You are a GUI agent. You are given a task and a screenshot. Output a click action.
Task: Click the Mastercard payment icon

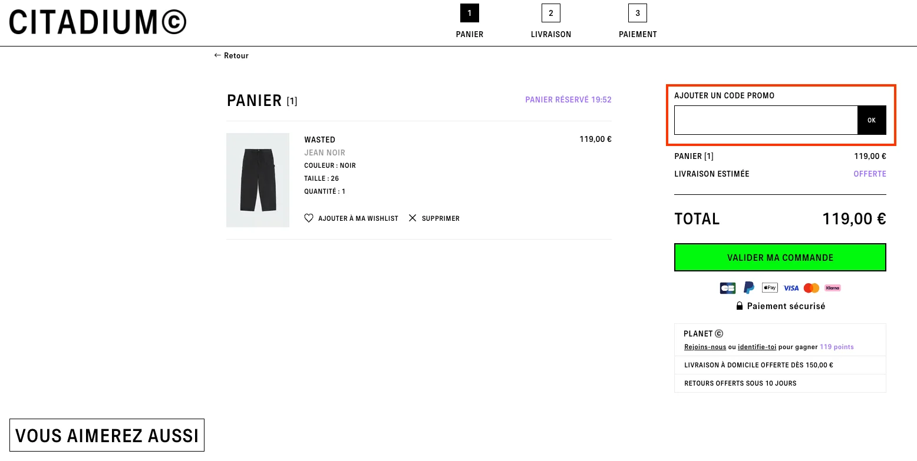click(x=811, y=288)
